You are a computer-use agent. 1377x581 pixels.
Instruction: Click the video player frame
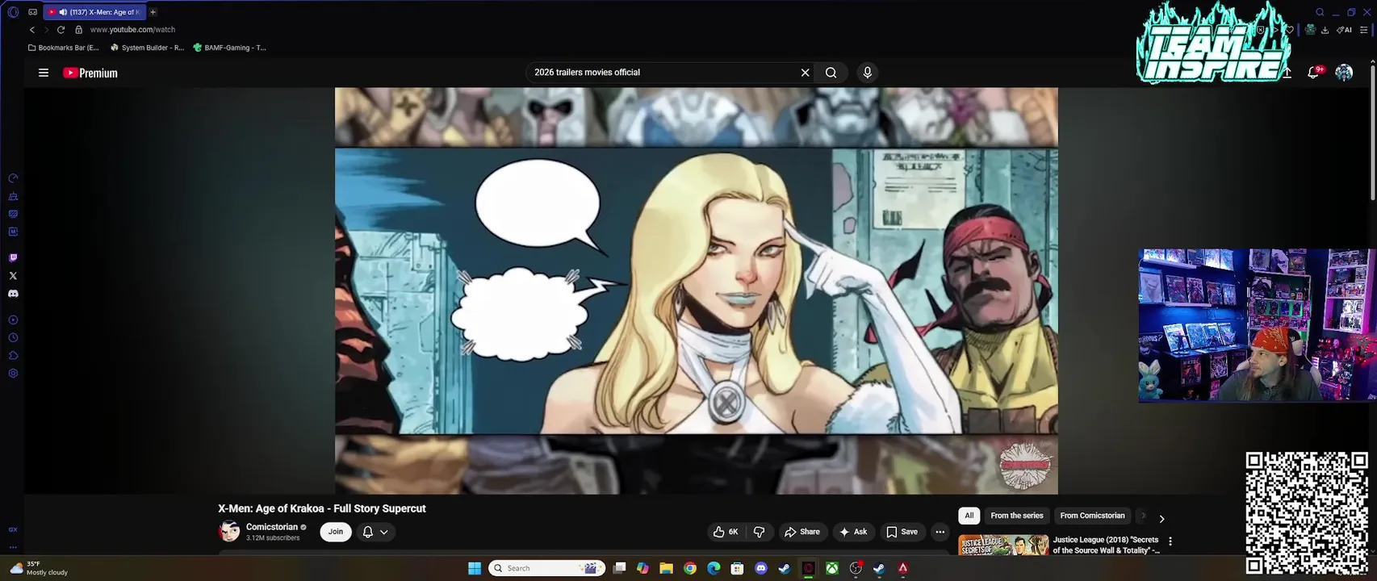(696, 290)
